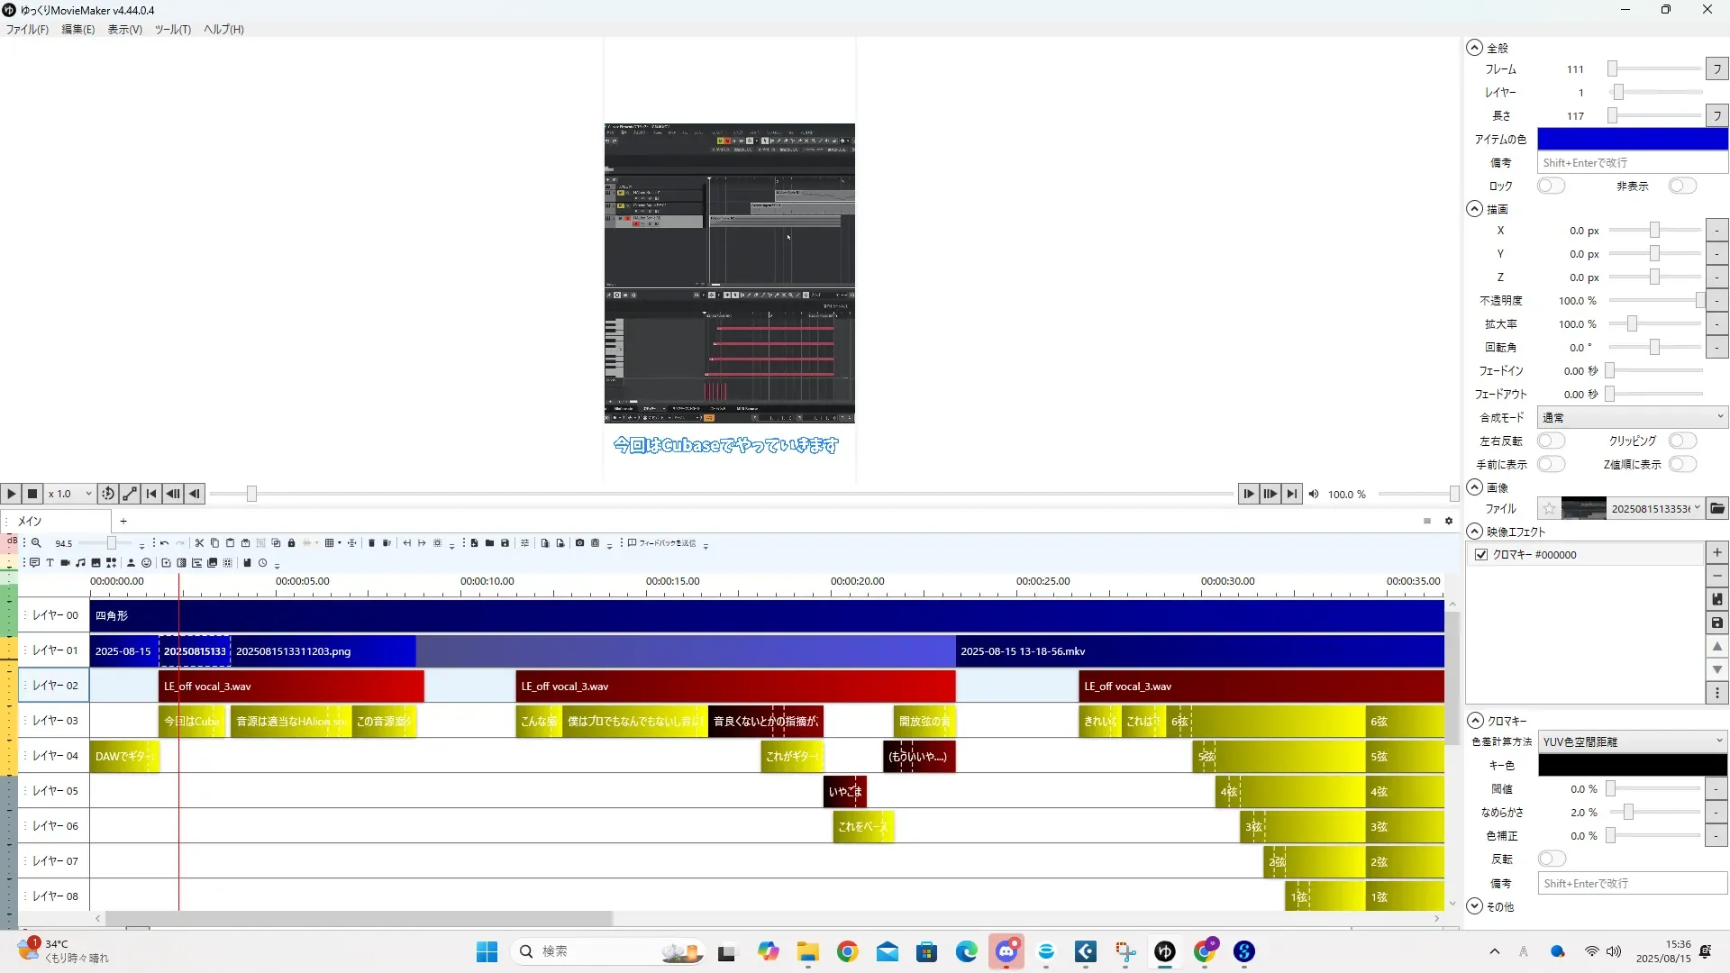Open image file browser folder icon

coord(1717,509)
